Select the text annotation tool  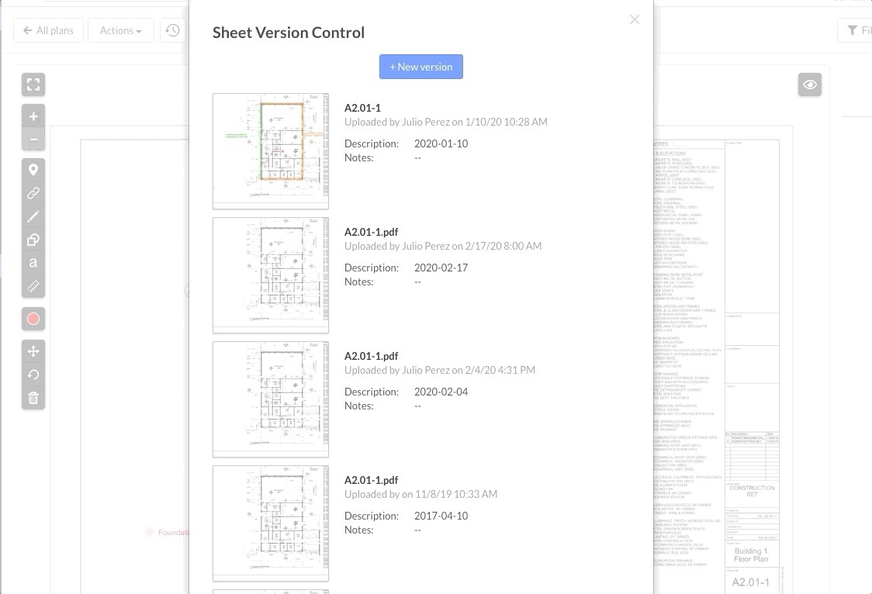pyautogui.click(x=33, y=263)
